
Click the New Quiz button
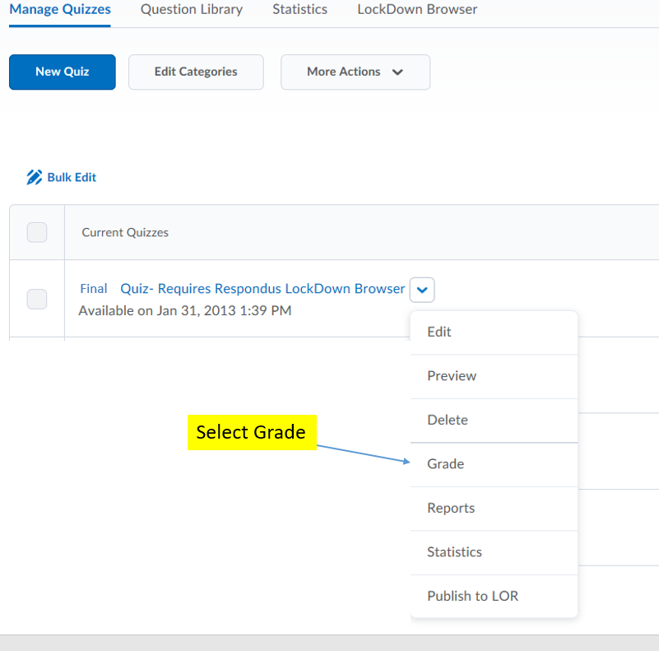[x=63, y=72]
